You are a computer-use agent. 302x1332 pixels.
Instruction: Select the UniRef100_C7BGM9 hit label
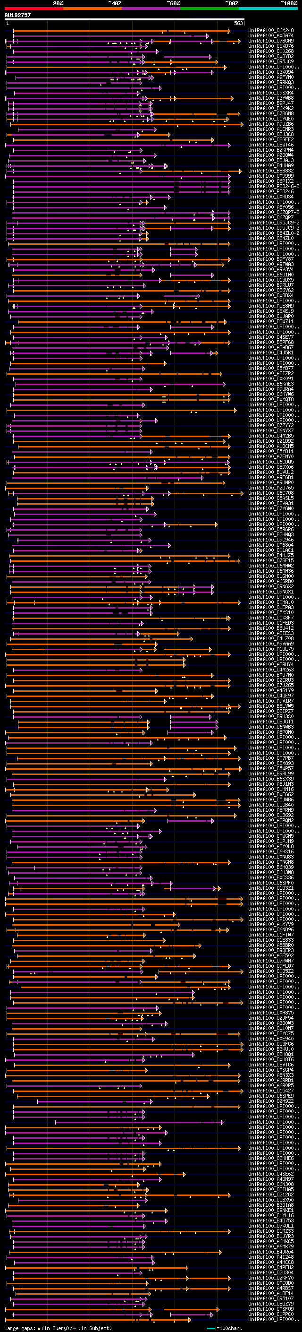pyautogui.click(x=271, y=41)
